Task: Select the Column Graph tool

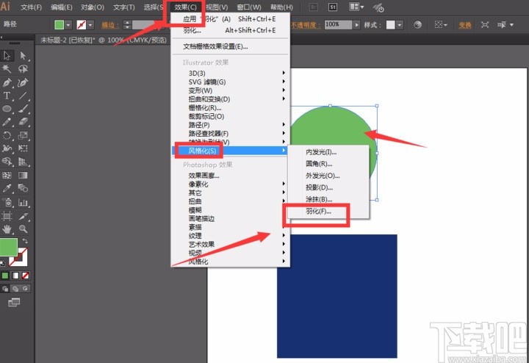Action: 23,202
